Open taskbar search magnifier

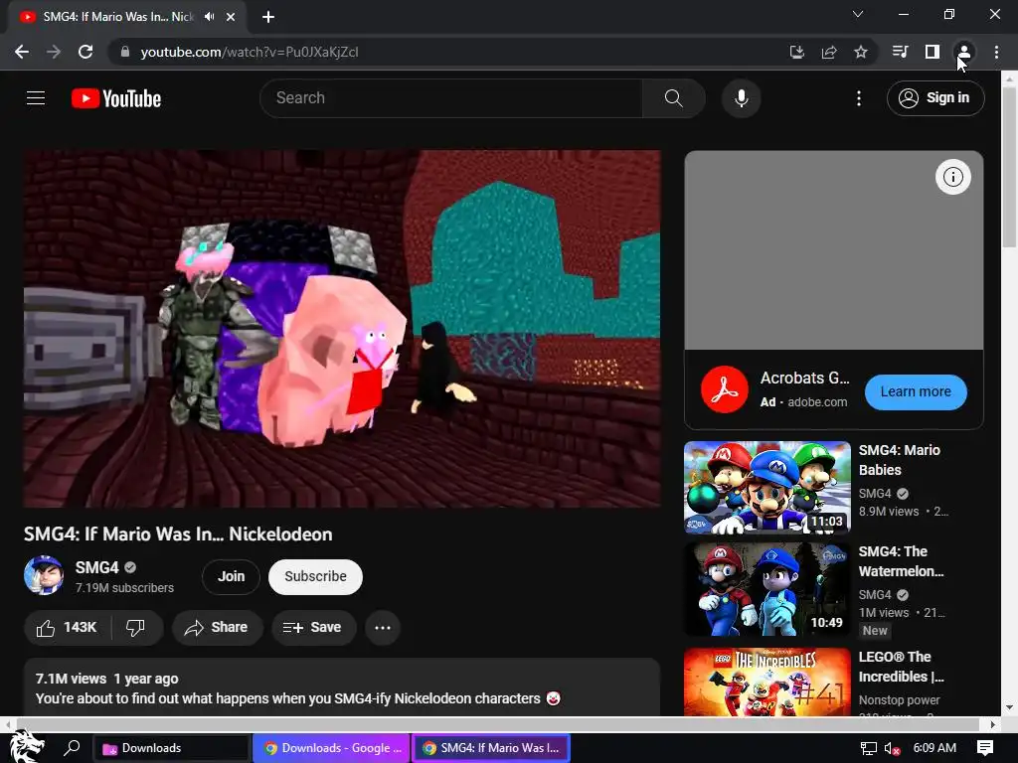pyautogui.click(x=72, y=747)
